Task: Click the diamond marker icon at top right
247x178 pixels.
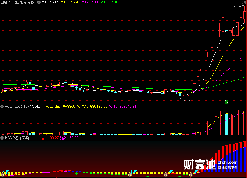Action: tap(238, 2)
